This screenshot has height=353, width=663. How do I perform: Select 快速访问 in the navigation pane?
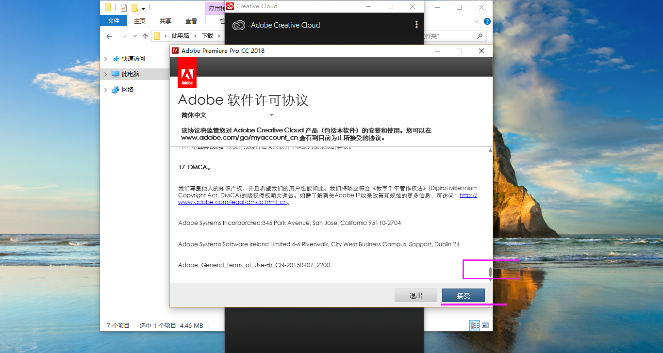133,59
